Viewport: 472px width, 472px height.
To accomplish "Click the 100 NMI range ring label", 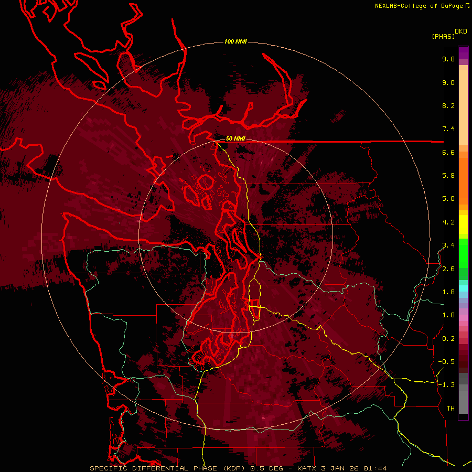I will tap(235, 41).
